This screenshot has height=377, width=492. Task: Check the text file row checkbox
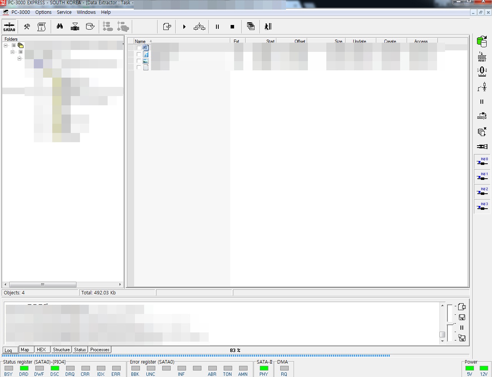point(139,67)
